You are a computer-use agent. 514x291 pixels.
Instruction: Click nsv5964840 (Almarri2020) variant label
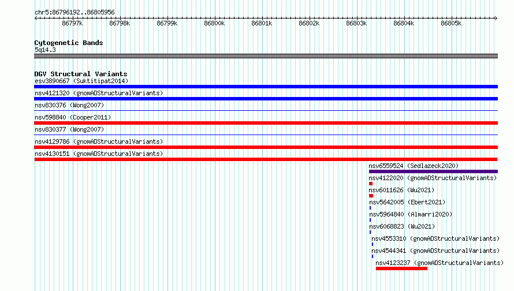[411, 214]
